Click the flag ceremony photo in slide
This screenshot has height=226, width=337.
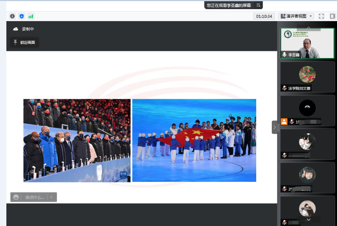194,140
